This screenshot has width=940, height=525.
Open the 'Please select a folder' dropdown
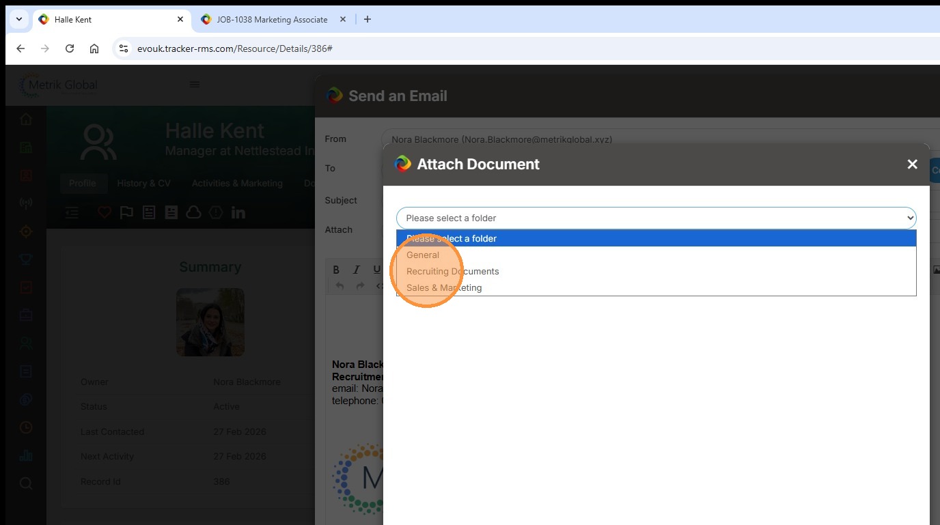pyautogui.click(x=656, y=218)
